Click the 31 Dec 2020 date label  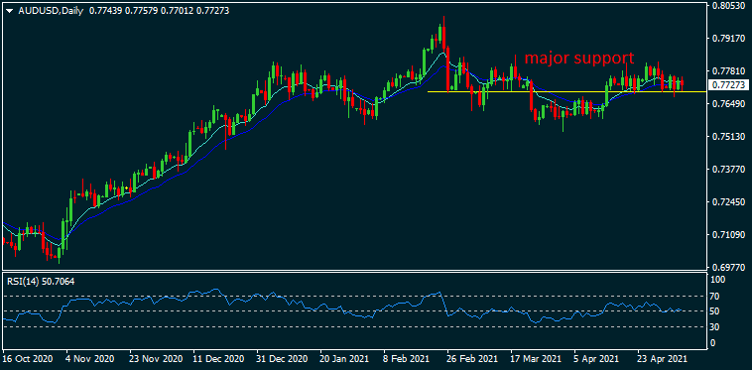pos(282,358)
